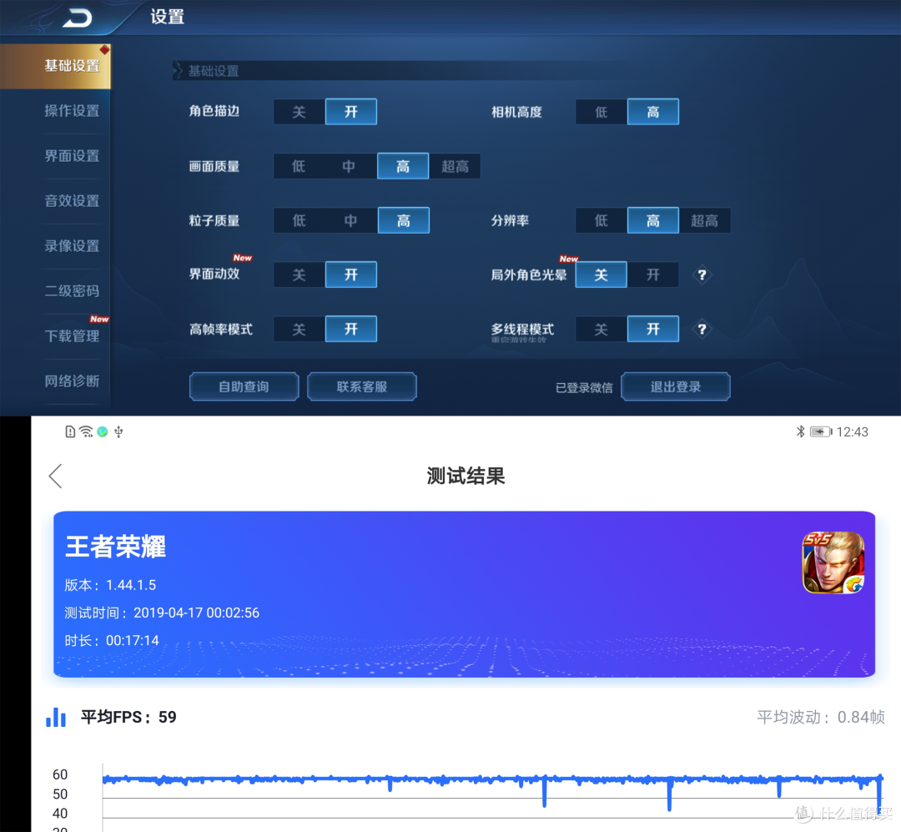901x832 pixels.
Task: Turn 界面动效 on
Action: [351, 275]
